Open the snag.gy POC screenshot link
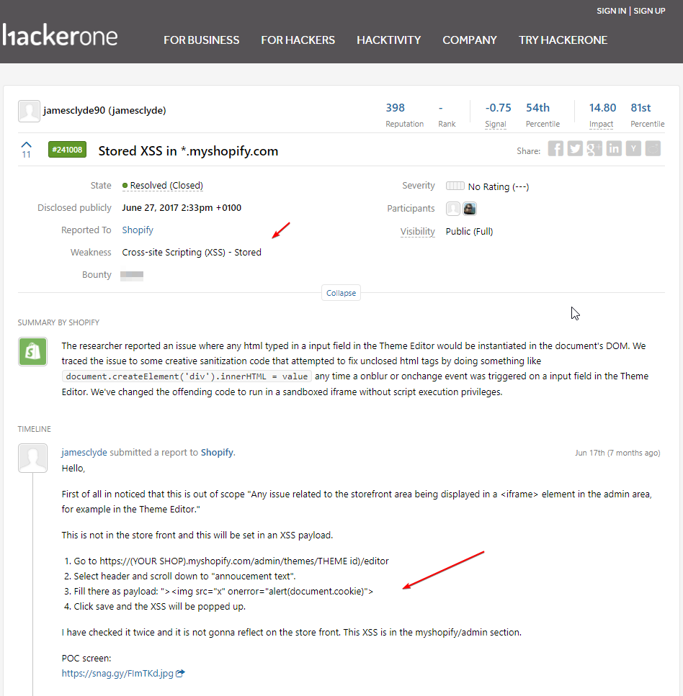 [117, 674]
